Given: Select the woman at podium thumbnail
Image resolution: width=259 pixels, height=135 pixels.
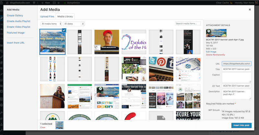Looking at the screenshot, I should pos(52,96).
